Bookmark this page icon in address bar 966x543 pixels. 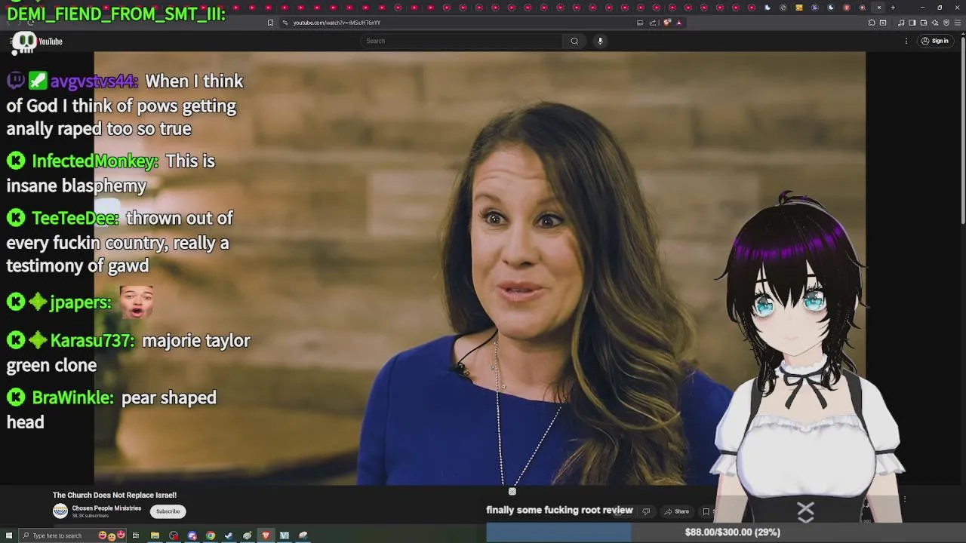tap(270, 23)
